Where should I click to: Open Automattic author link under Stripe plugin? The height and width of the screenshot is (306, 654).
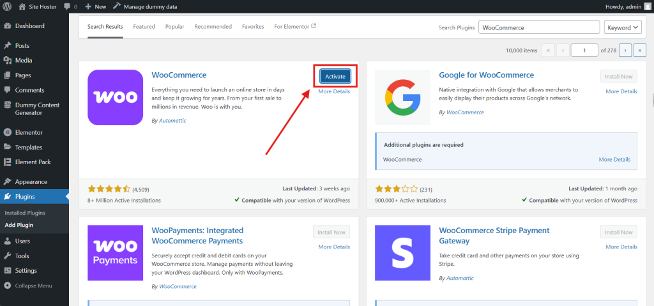tap(460, 278)
